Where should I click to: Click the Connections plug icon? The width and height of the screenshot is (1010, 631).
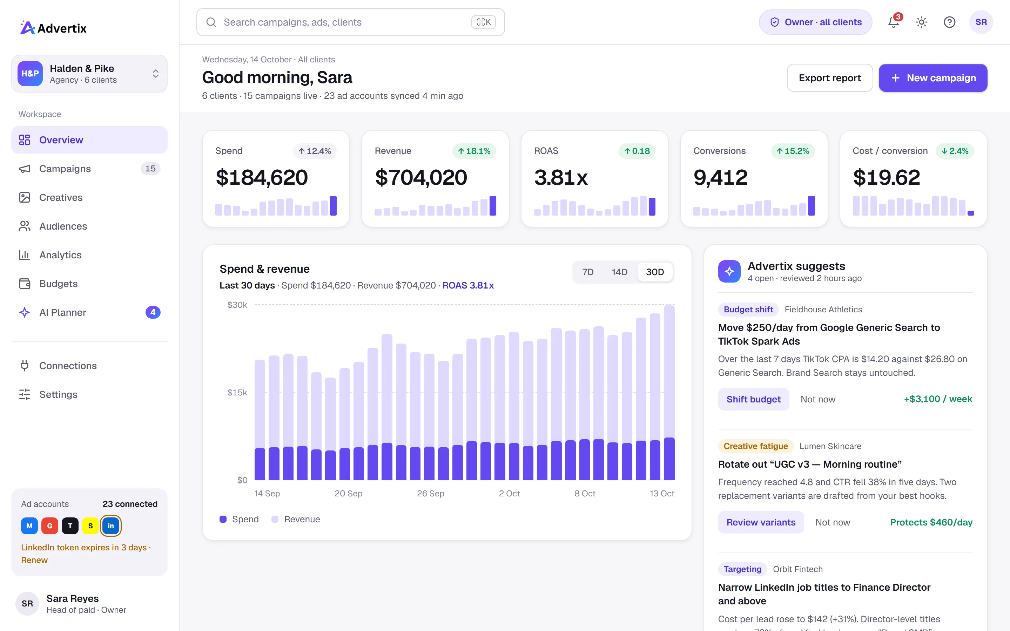click(x=25, y=366)
